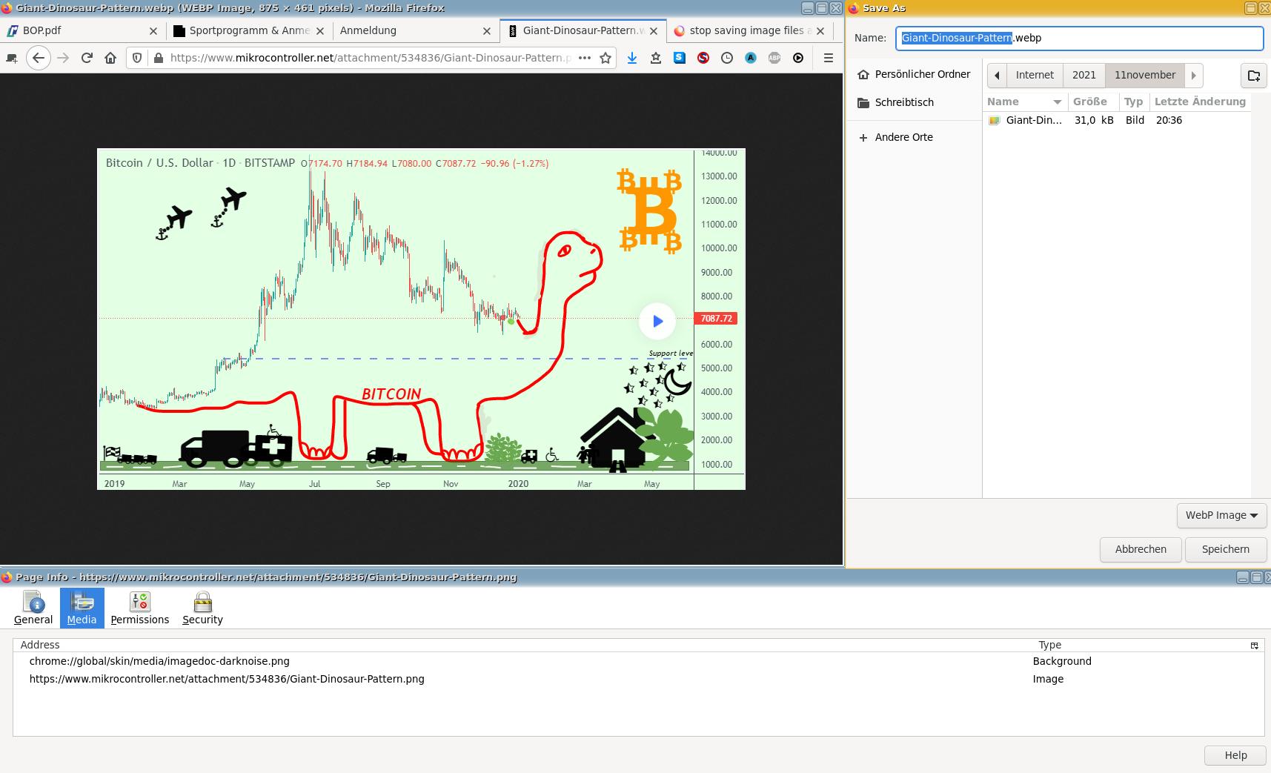This screenshot has width=1271, height=773.
Task: Click the tracking protection shield icon
Action: tap(137, 58)
